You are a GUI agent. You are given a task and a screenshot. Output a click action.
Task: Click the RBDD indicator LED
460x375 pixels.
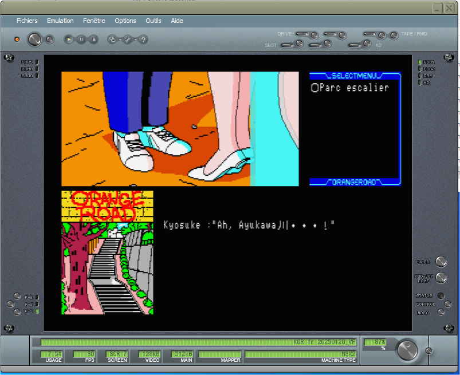coord(37,76)
